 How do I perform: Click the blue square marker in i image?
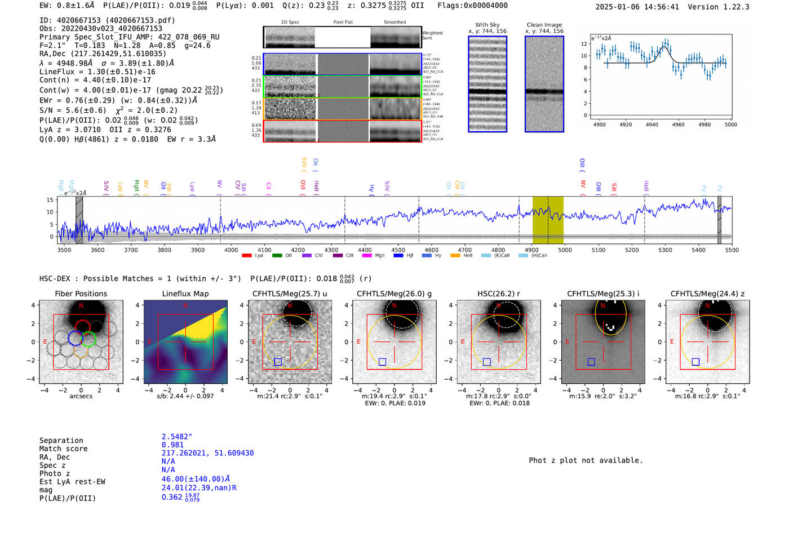pos(591,362)
